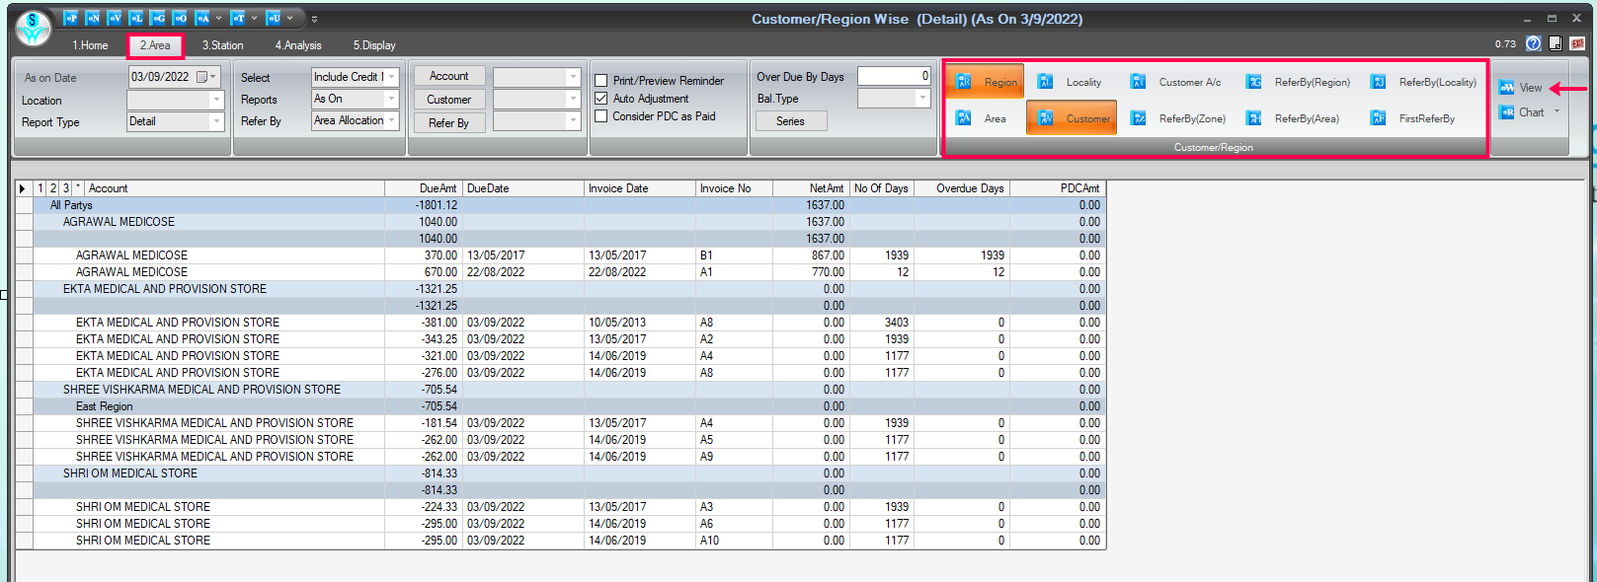Click the Over Due By Days field
Screen dimensions: 1597x582
pos(894,76)
